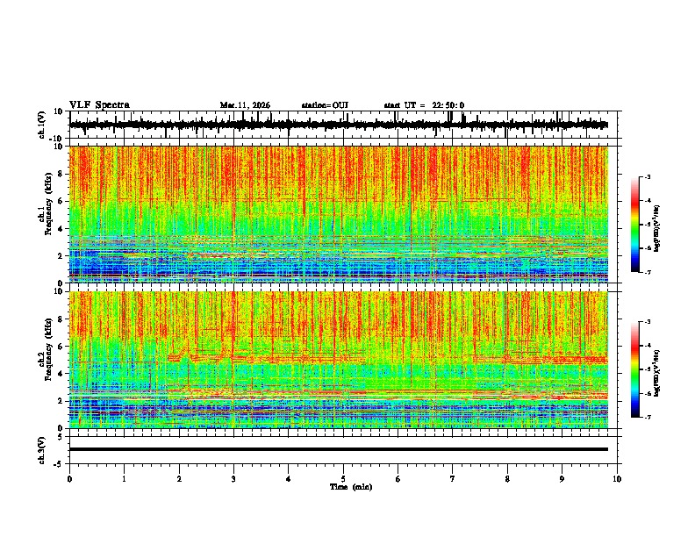Click the "10" tick label on time axis
This screenshot has height=537, width=695.
[617, 479]
